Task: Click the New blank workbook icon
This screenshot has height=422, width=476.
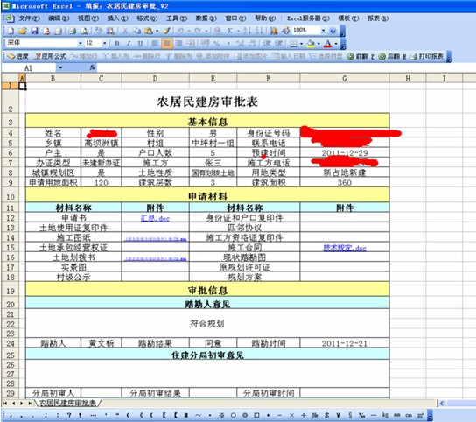Action: [10, 31]
